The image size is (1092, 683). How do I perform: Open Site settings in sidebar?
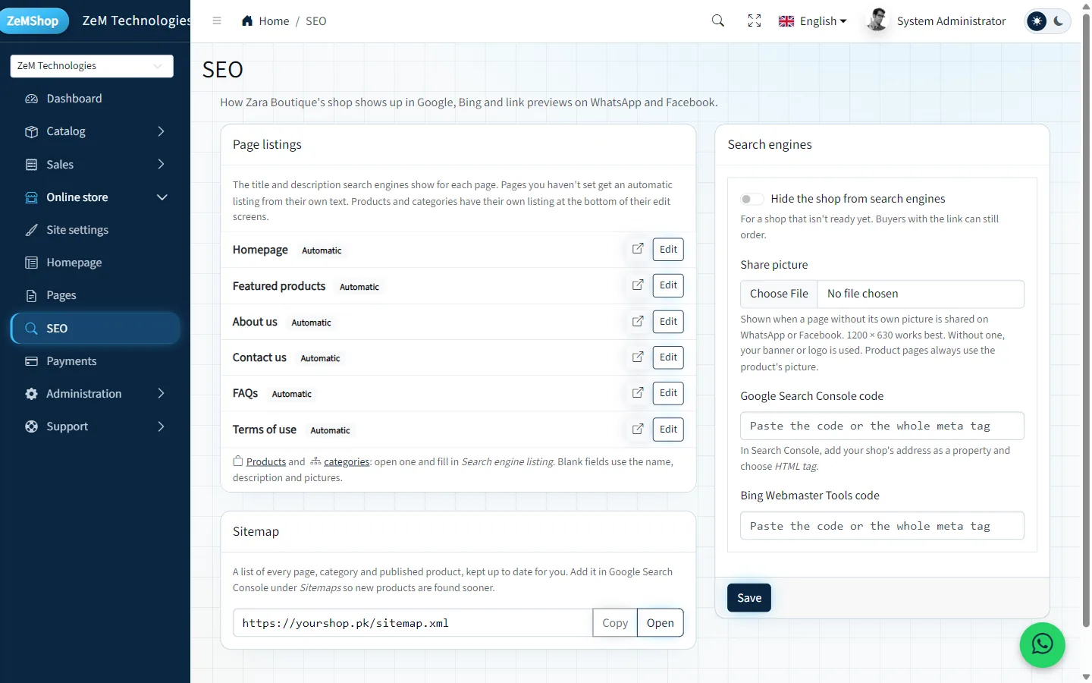(96, 230)
